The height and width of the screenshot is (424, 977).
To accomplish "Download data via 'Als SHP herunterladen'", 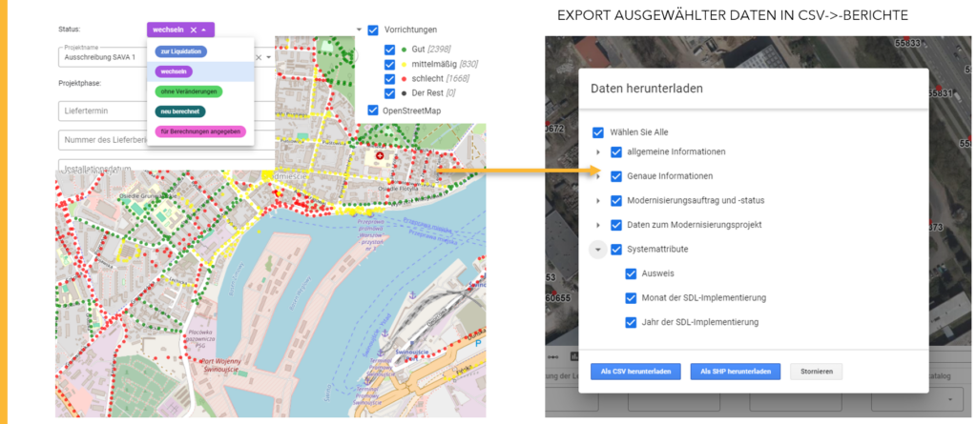I will click(x=736, y=372).
